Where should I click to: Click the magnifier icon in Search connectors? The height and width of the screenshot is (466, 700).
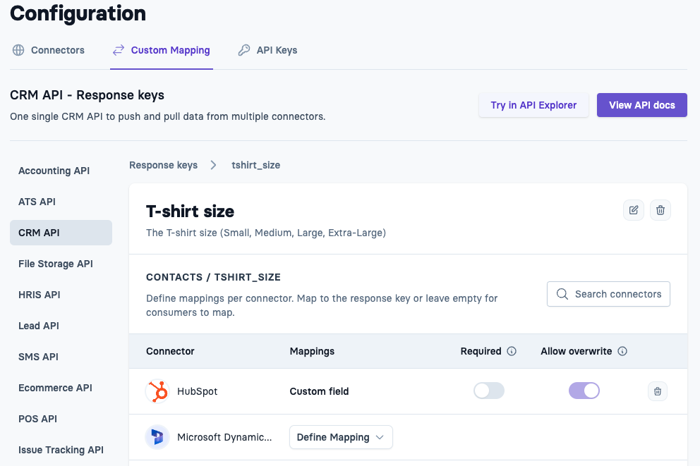click(x=562, y=294)
